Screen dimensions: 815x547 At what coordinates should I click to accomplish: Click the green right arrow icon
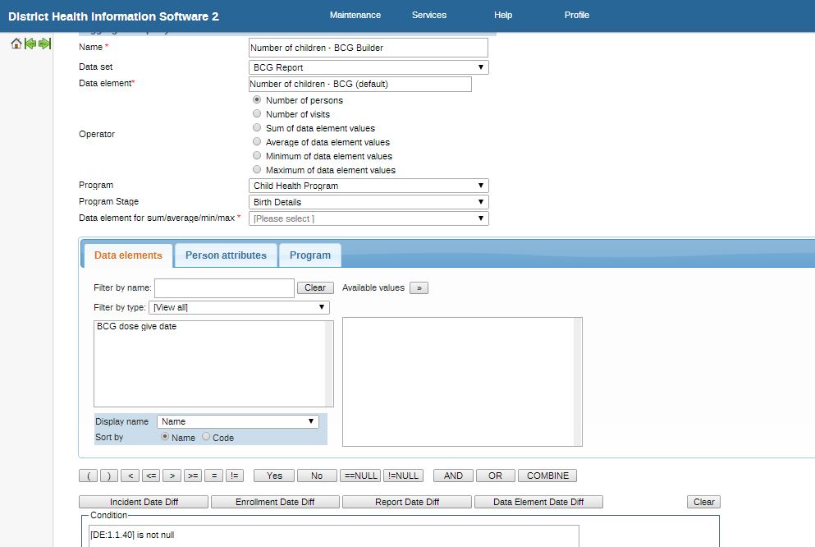click(44, 44)
